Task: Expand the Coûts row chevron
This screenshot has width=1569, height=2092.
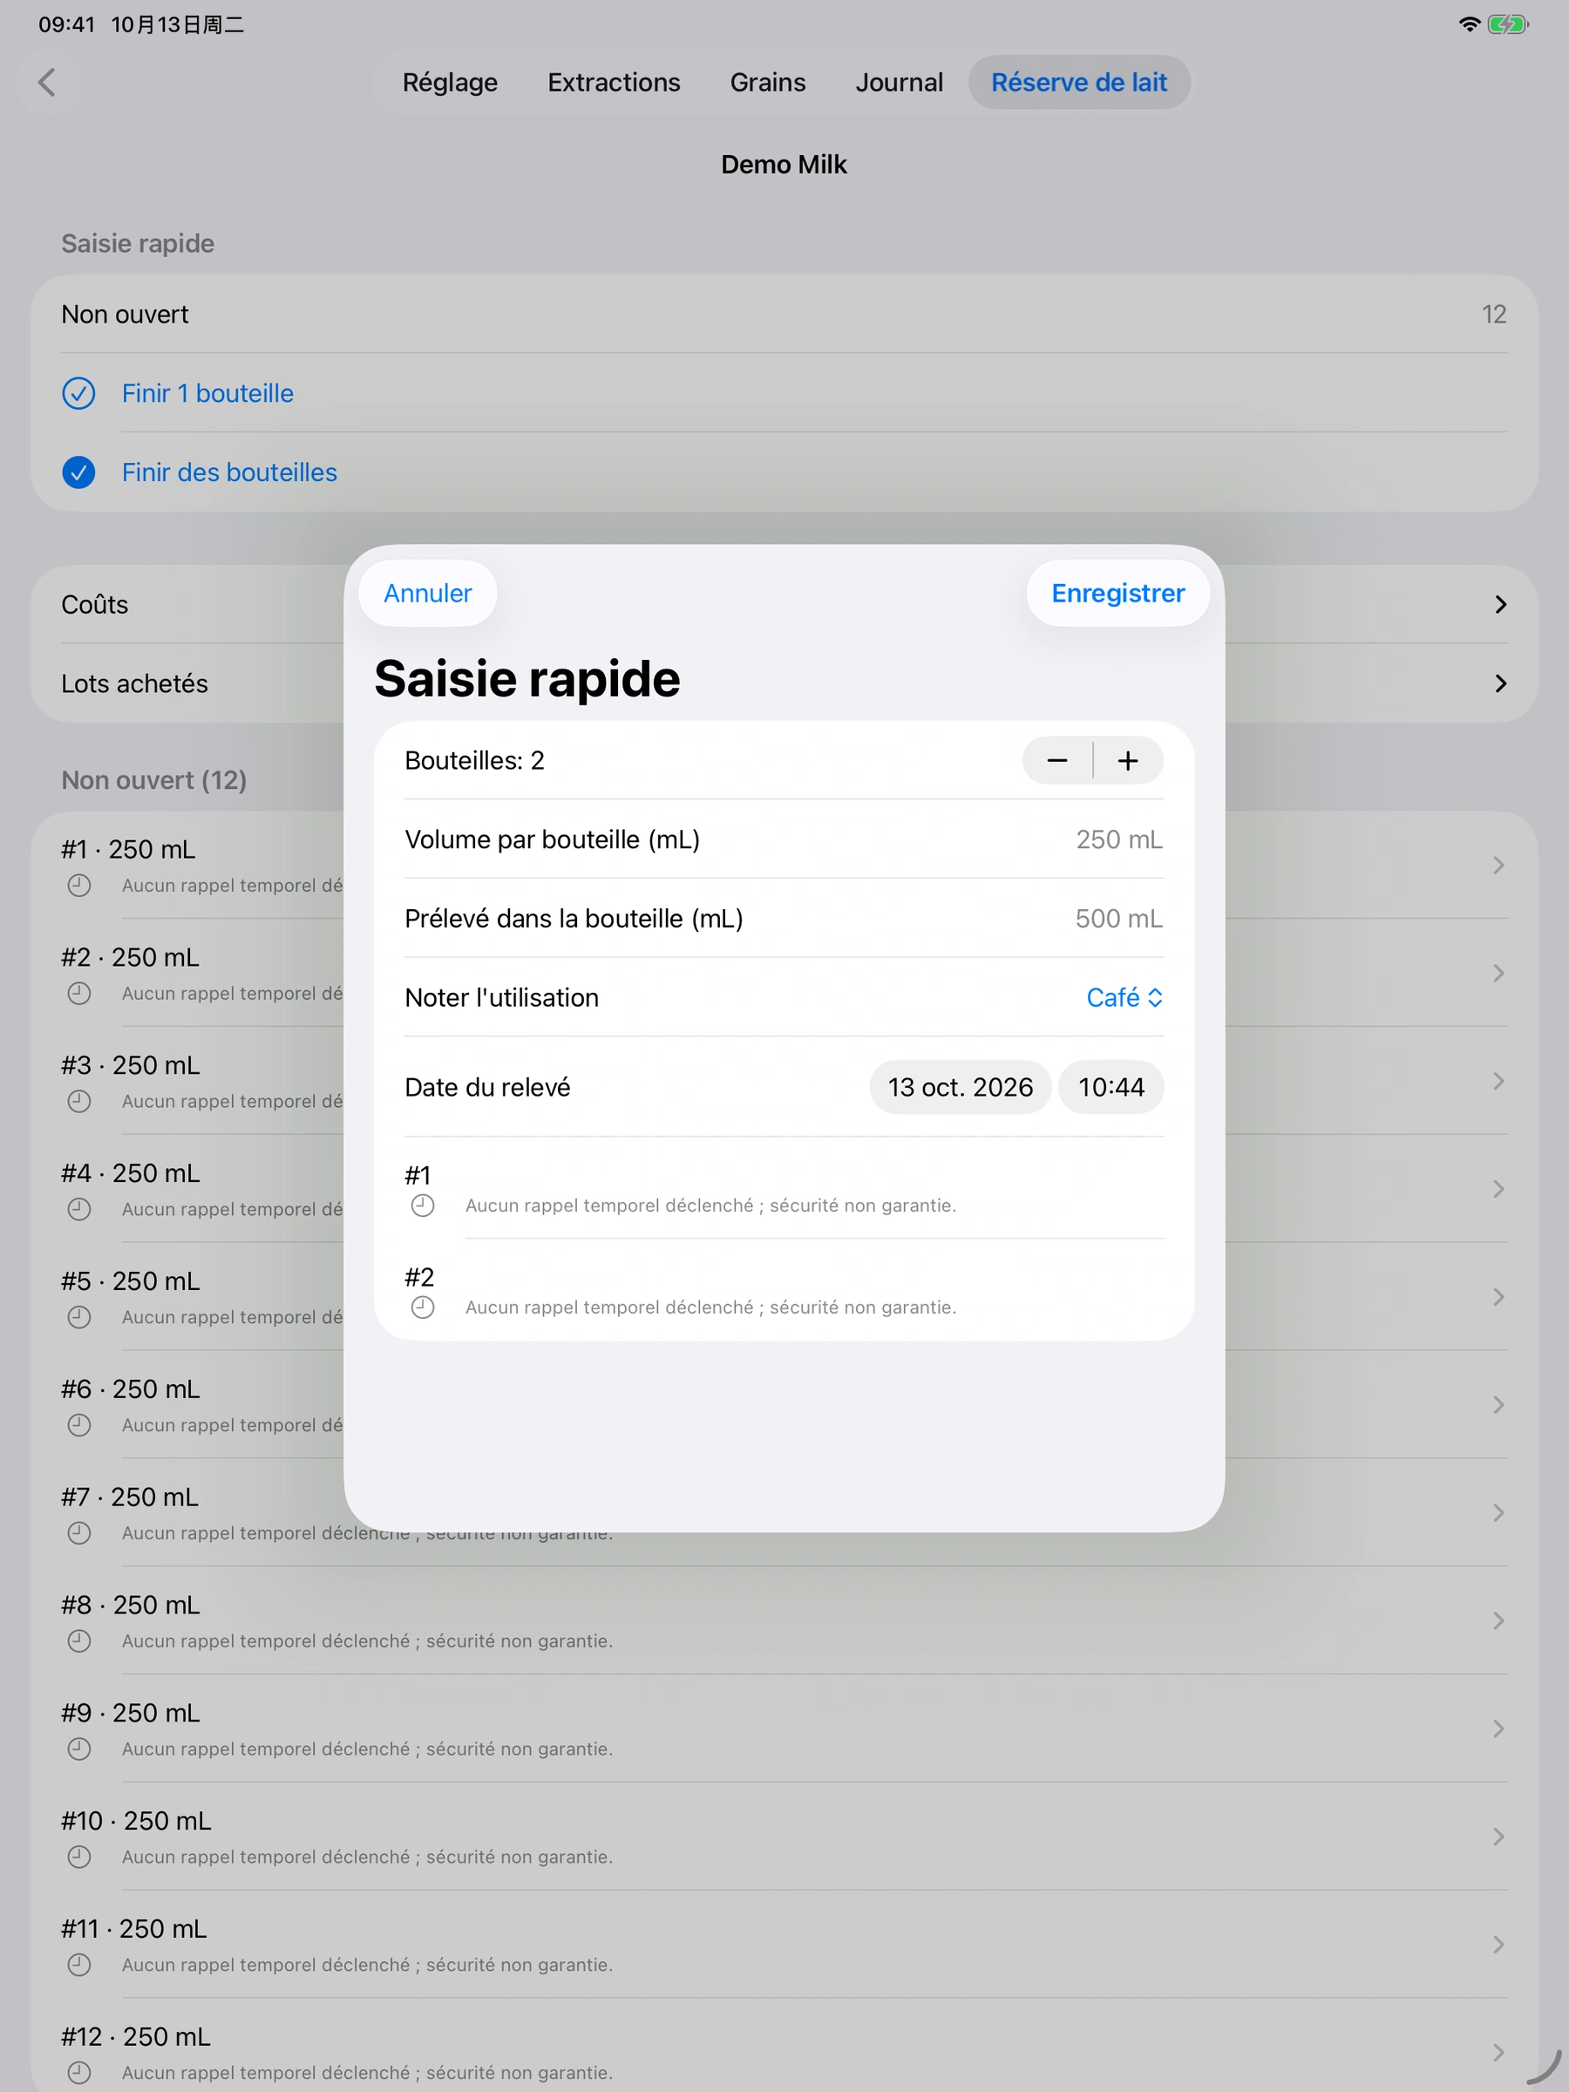Action: click(x=1500, y=604)
